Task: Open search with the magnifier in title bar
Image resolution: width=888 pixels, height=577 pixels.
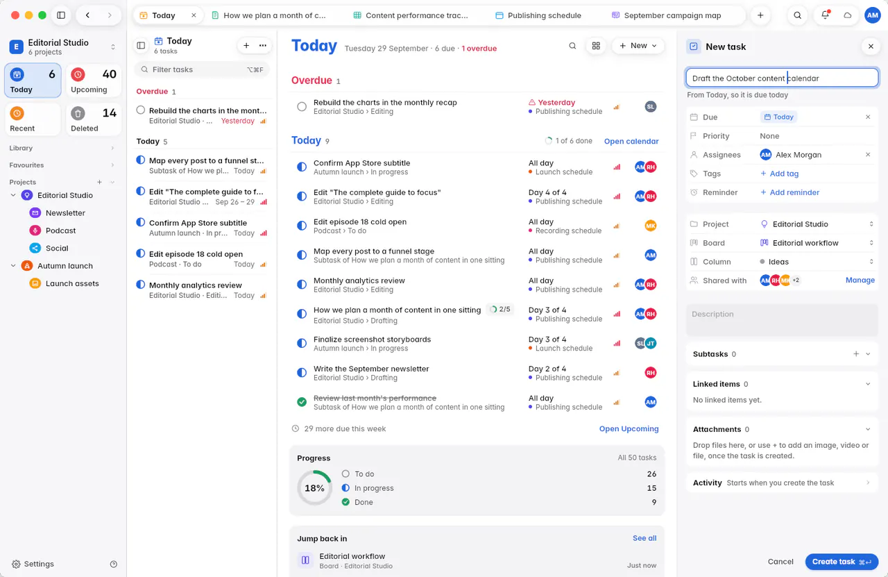Action: (798, 15)
